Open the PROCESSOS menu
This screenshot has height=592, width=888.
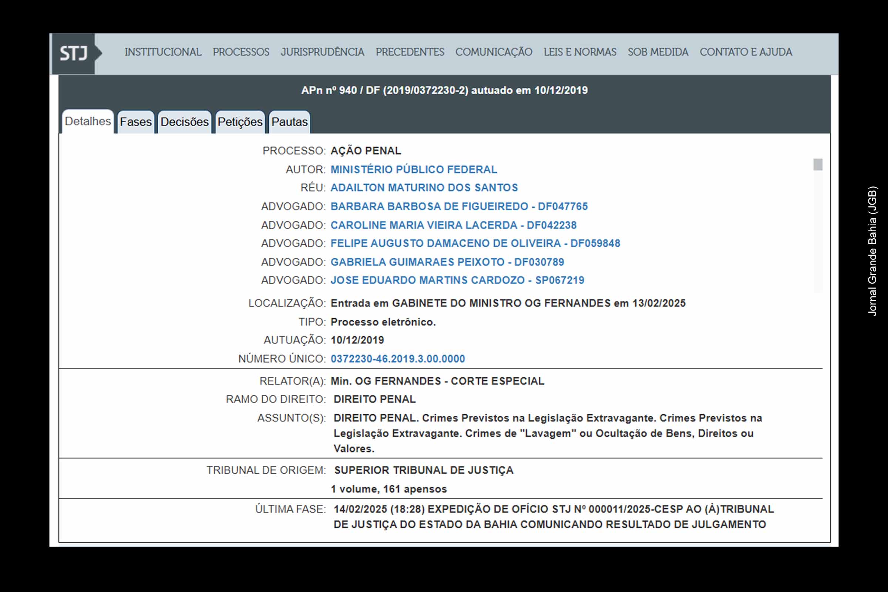(241, 52)
